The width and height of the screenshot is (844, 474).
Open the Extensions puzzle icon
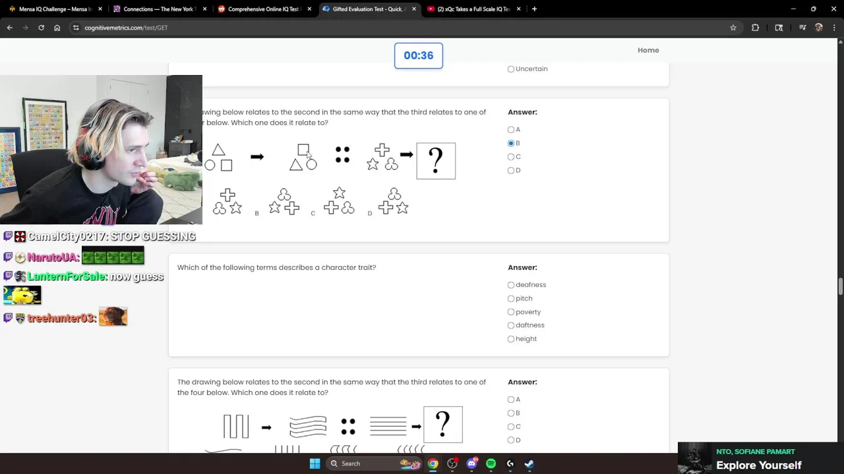click(755, 28)
